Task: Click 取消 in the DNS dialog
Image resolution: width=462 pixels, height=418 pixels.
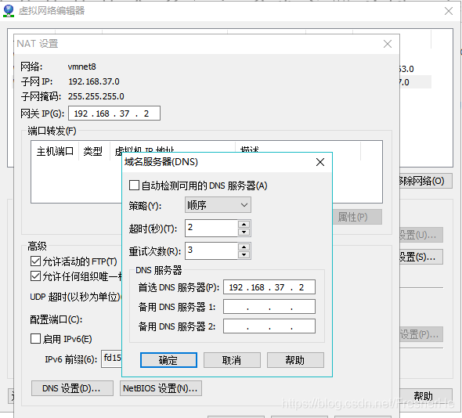Action: point(232,360)
